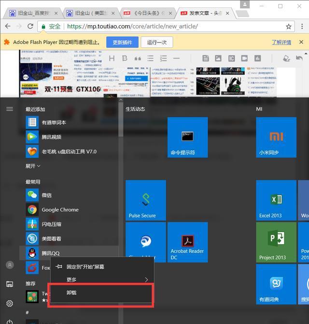Apply the numbered list icon
Viewport: 309px width, 324px height.
(x=163, y=59)
